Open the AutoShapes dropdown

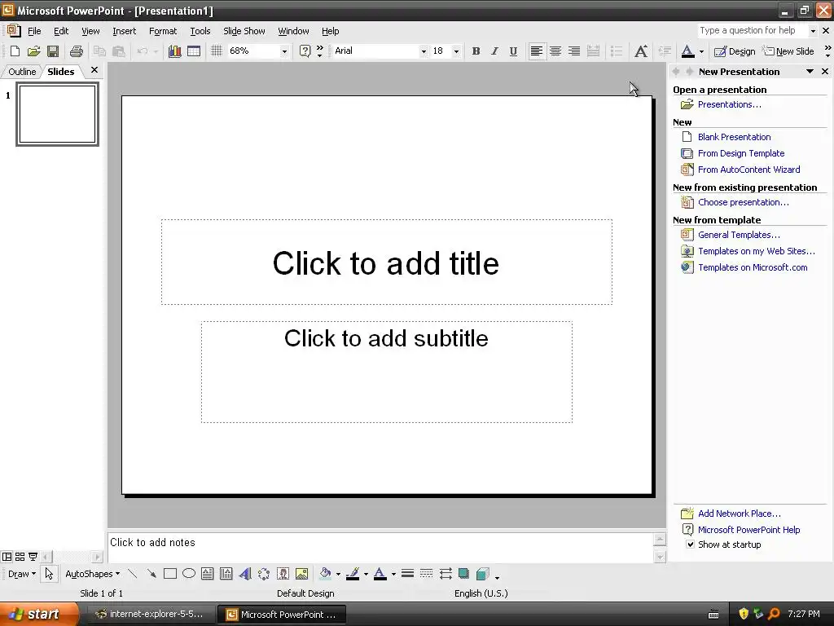(x=92, y=574)
